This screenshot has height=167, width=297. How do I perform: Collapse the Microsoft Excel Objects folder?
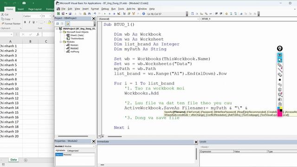click(x=61, y=32)
